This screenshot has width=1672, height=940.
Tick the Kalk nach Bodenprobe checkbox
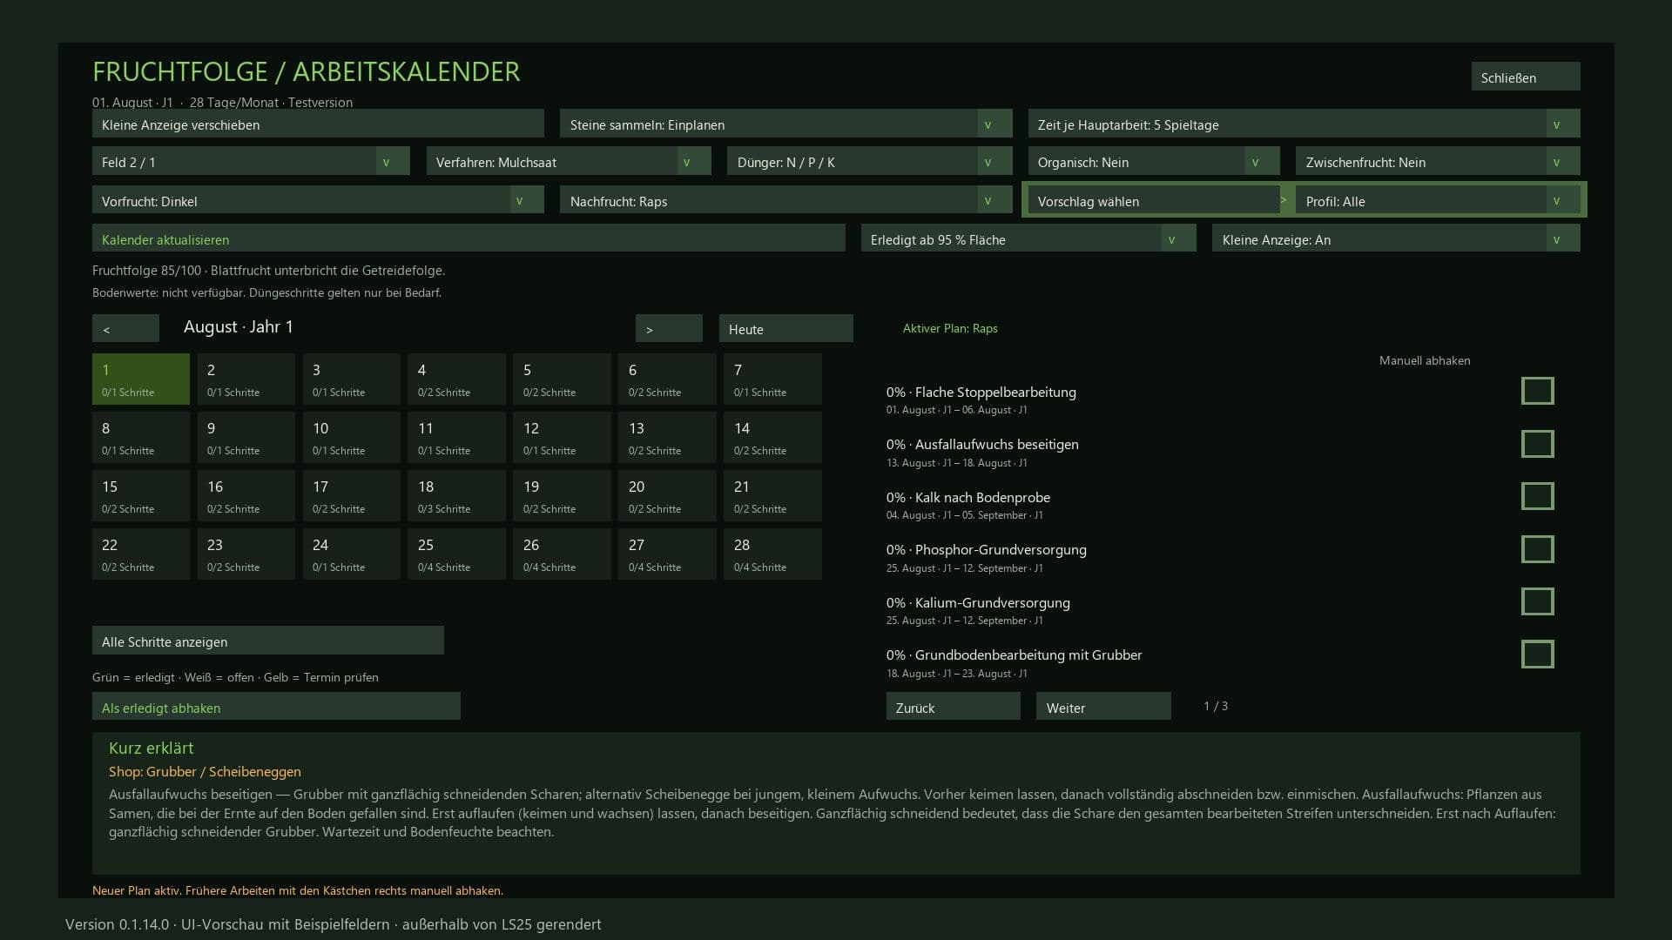pyautogui.click(x=1537, y=496)
